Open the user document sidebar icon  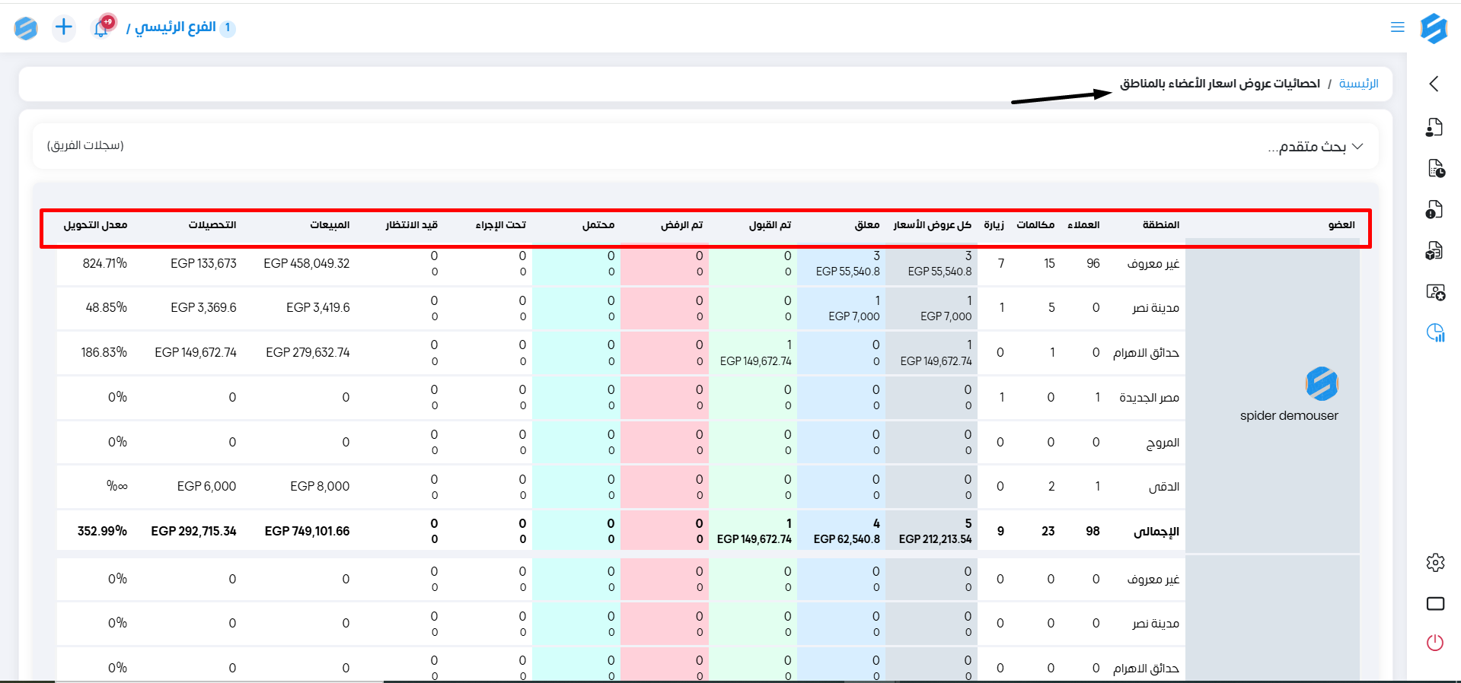(x=1435, y=127)
